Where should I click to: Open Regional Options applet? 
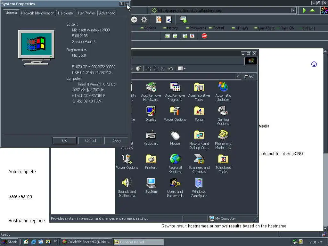pyautogui.click(x=175, y=164)
